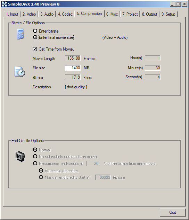Switch to the 1. Input tab

click(x=12, y=14)
